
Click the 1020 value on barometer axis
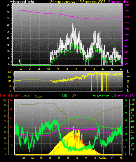tap(126, 11)
